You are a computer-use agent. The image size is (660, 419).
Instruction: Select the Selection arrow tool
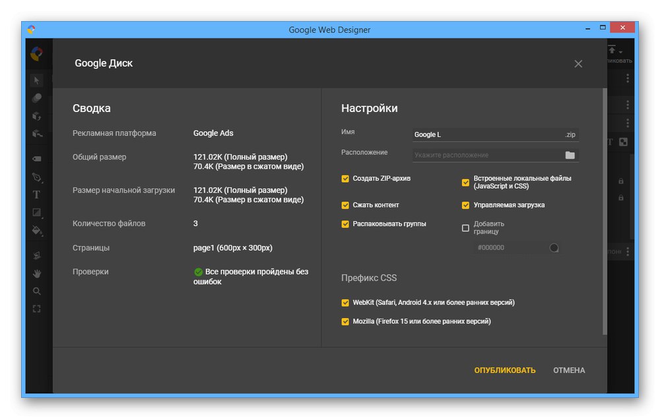pyautogui.click(x=37, y=80)
